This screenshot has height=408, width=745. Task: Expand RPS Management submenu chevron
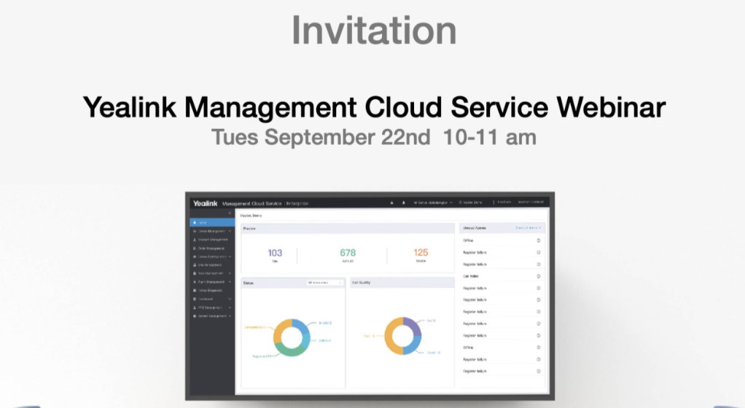pos(230,307)
